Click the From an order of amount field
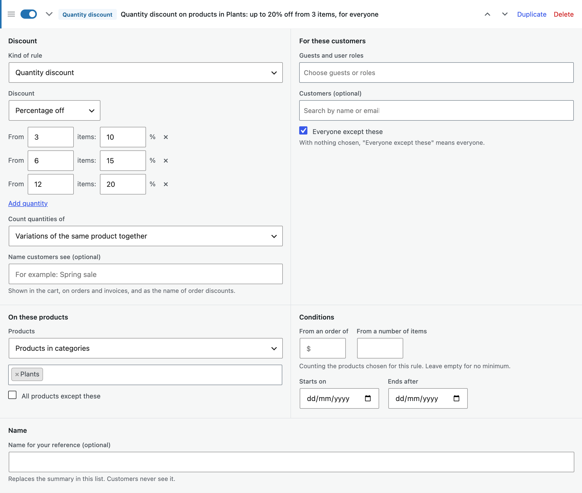 pyautogui.click(x=323, y=348)
